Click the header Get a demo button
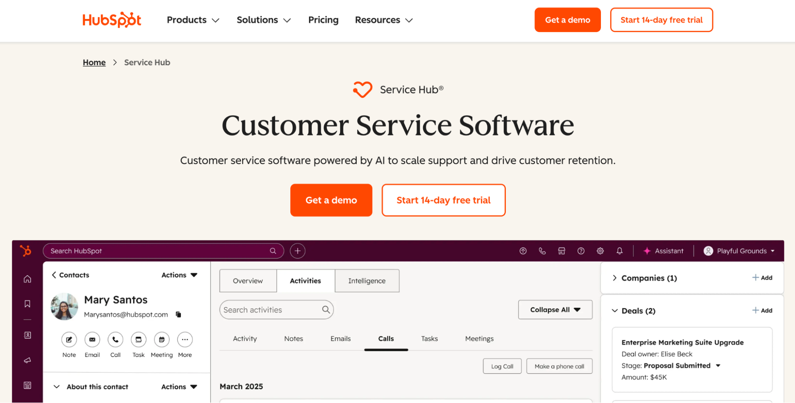Screen dimensions: 795x403 click(x=568, y=20)
